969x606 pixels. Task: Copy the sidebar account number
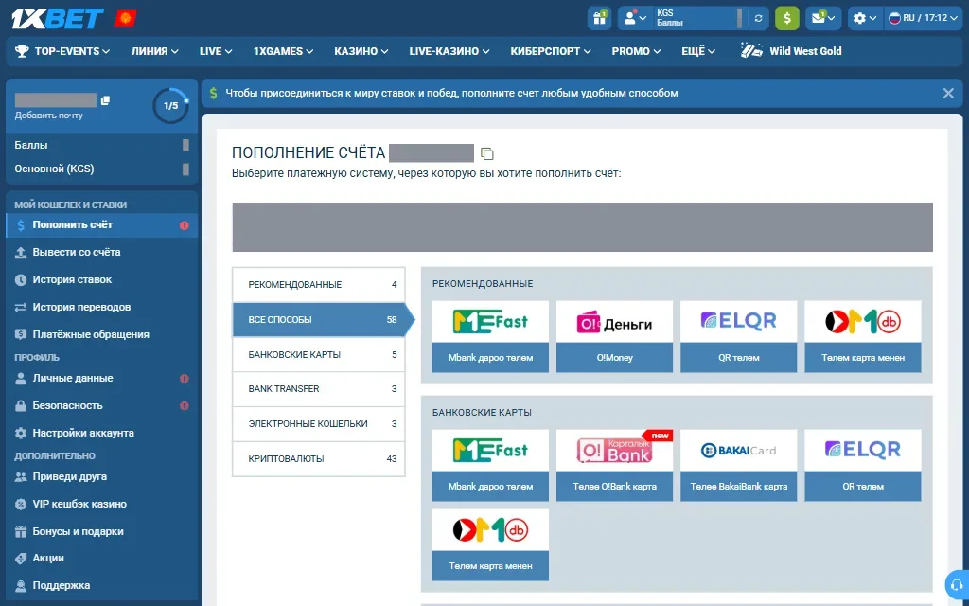(106, 100)
